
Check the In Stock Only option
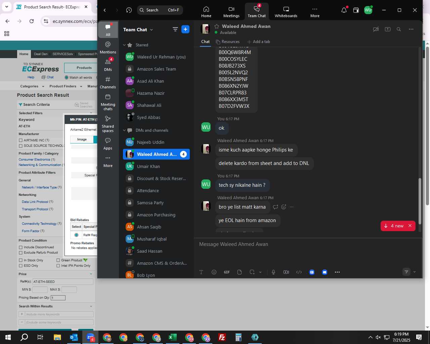coord(21,260)
